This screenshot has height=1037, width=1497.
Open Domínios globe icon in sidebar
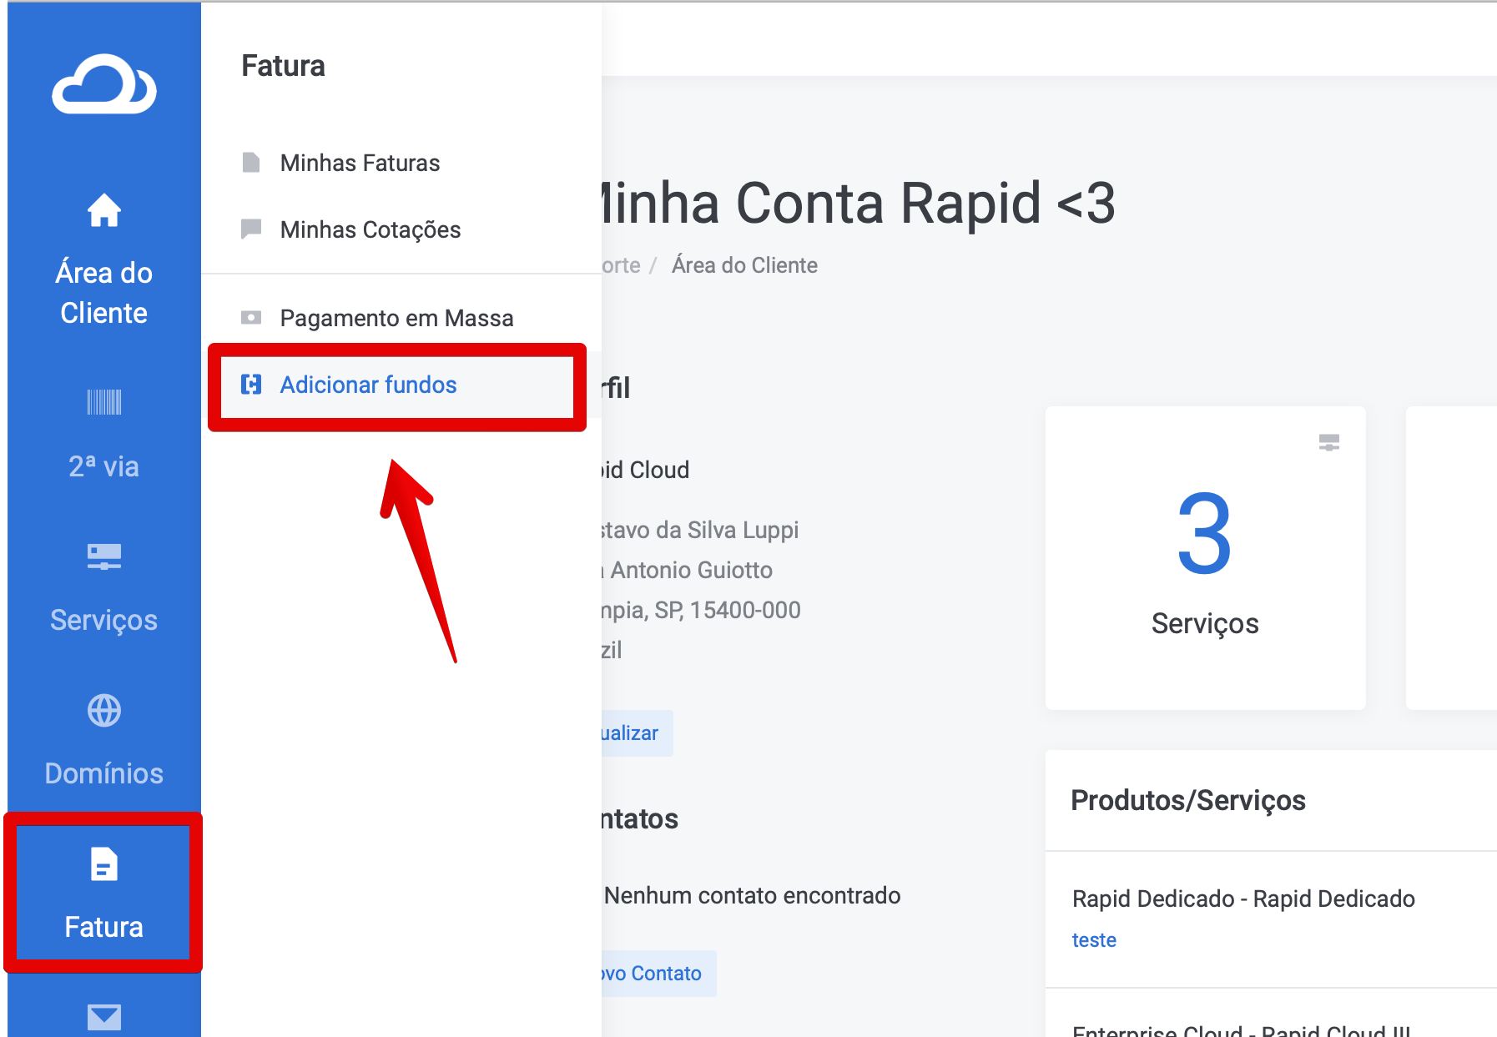104,711
